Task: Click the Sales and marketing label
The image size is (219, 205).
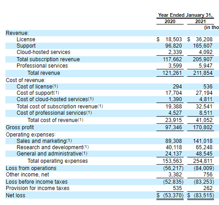Action: point(44,141)
